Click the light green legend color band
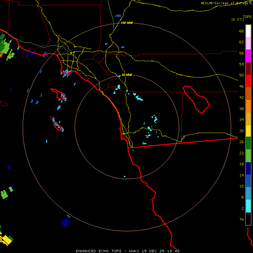This screenshot has height=253, width=253. [x=248, y=156]
